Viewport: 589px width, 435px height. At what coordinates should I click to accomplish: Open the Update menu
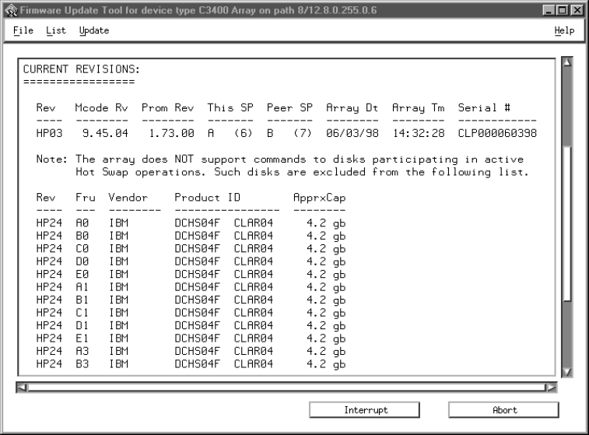pyautogui.click(x=93, y=30)
